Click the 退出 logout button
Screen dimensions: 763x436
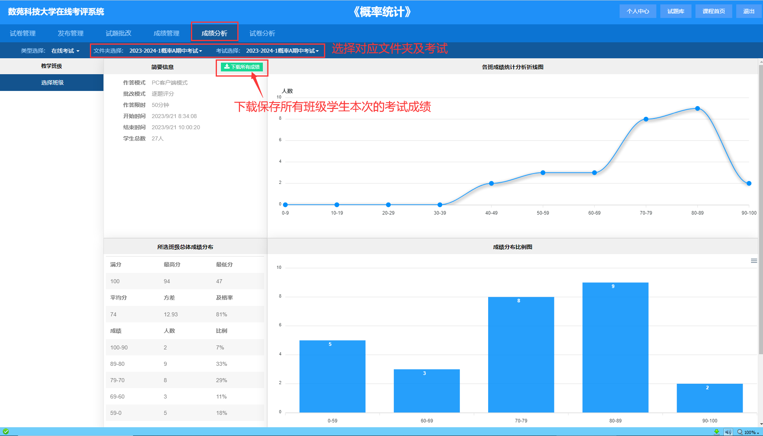[749, 11]
